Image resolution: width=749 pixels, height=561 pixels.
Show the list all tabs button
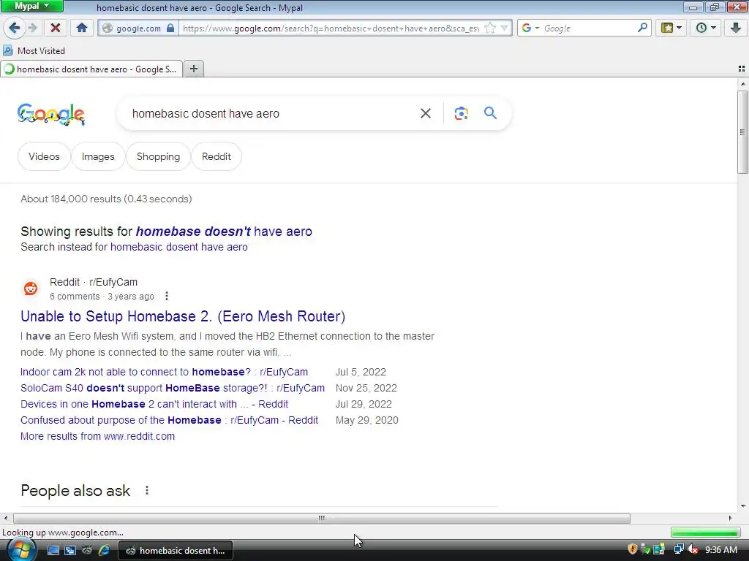click(x=742, y=69)
